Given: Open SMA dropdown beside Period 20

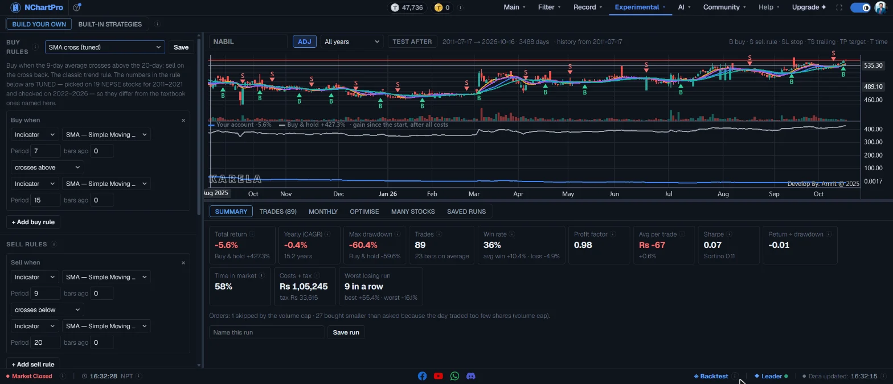Looking at the screenshot, I should point(106,326).
